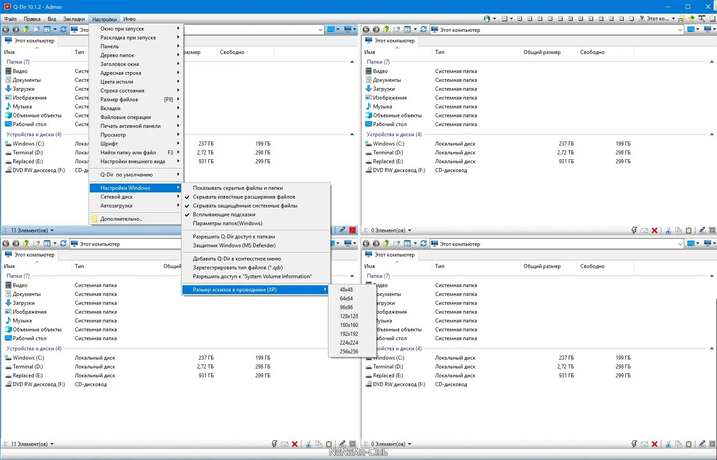This screenshot has width=717, height=460.
Task: Select "Windows (C:)" drive in bottom-left pane
Action: [28, 358]
